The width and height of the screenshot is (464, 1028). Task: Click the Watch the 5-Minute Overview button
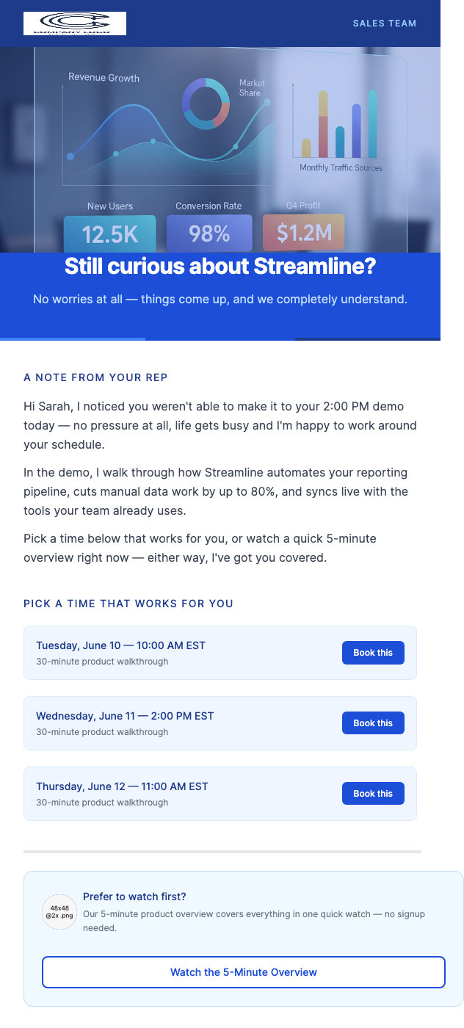(244, 971)
